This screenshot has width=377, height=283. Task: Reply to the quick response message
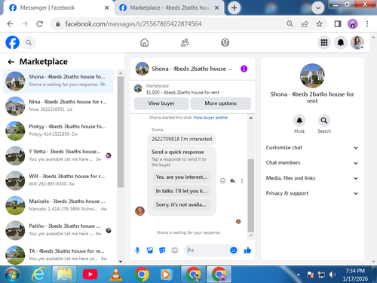(x=232, y=180)
